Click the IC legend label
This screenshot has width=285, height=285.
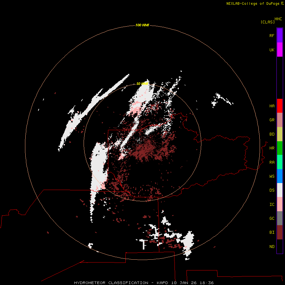pyautogui.click(x=272, y=205)
